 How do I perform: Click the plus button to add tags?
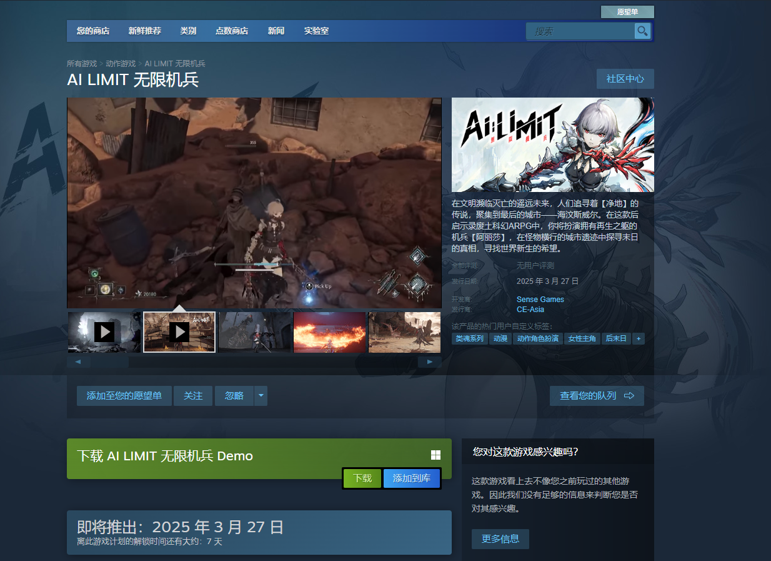639,338
